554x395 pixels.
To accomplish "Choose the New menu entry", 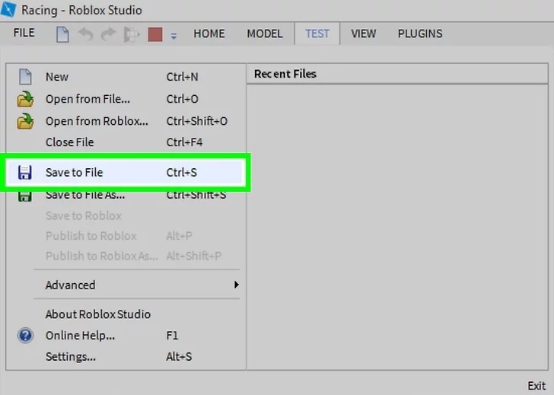I will point(126,77).
